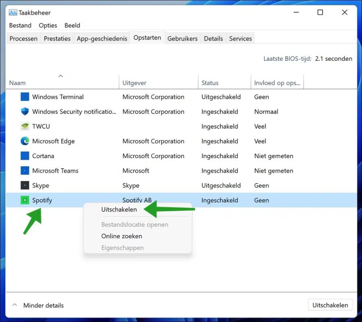Maximize the Taakbeheer window
Viewport: 362px width, 322px height.
pyautogui.click(x=320, y=12)
